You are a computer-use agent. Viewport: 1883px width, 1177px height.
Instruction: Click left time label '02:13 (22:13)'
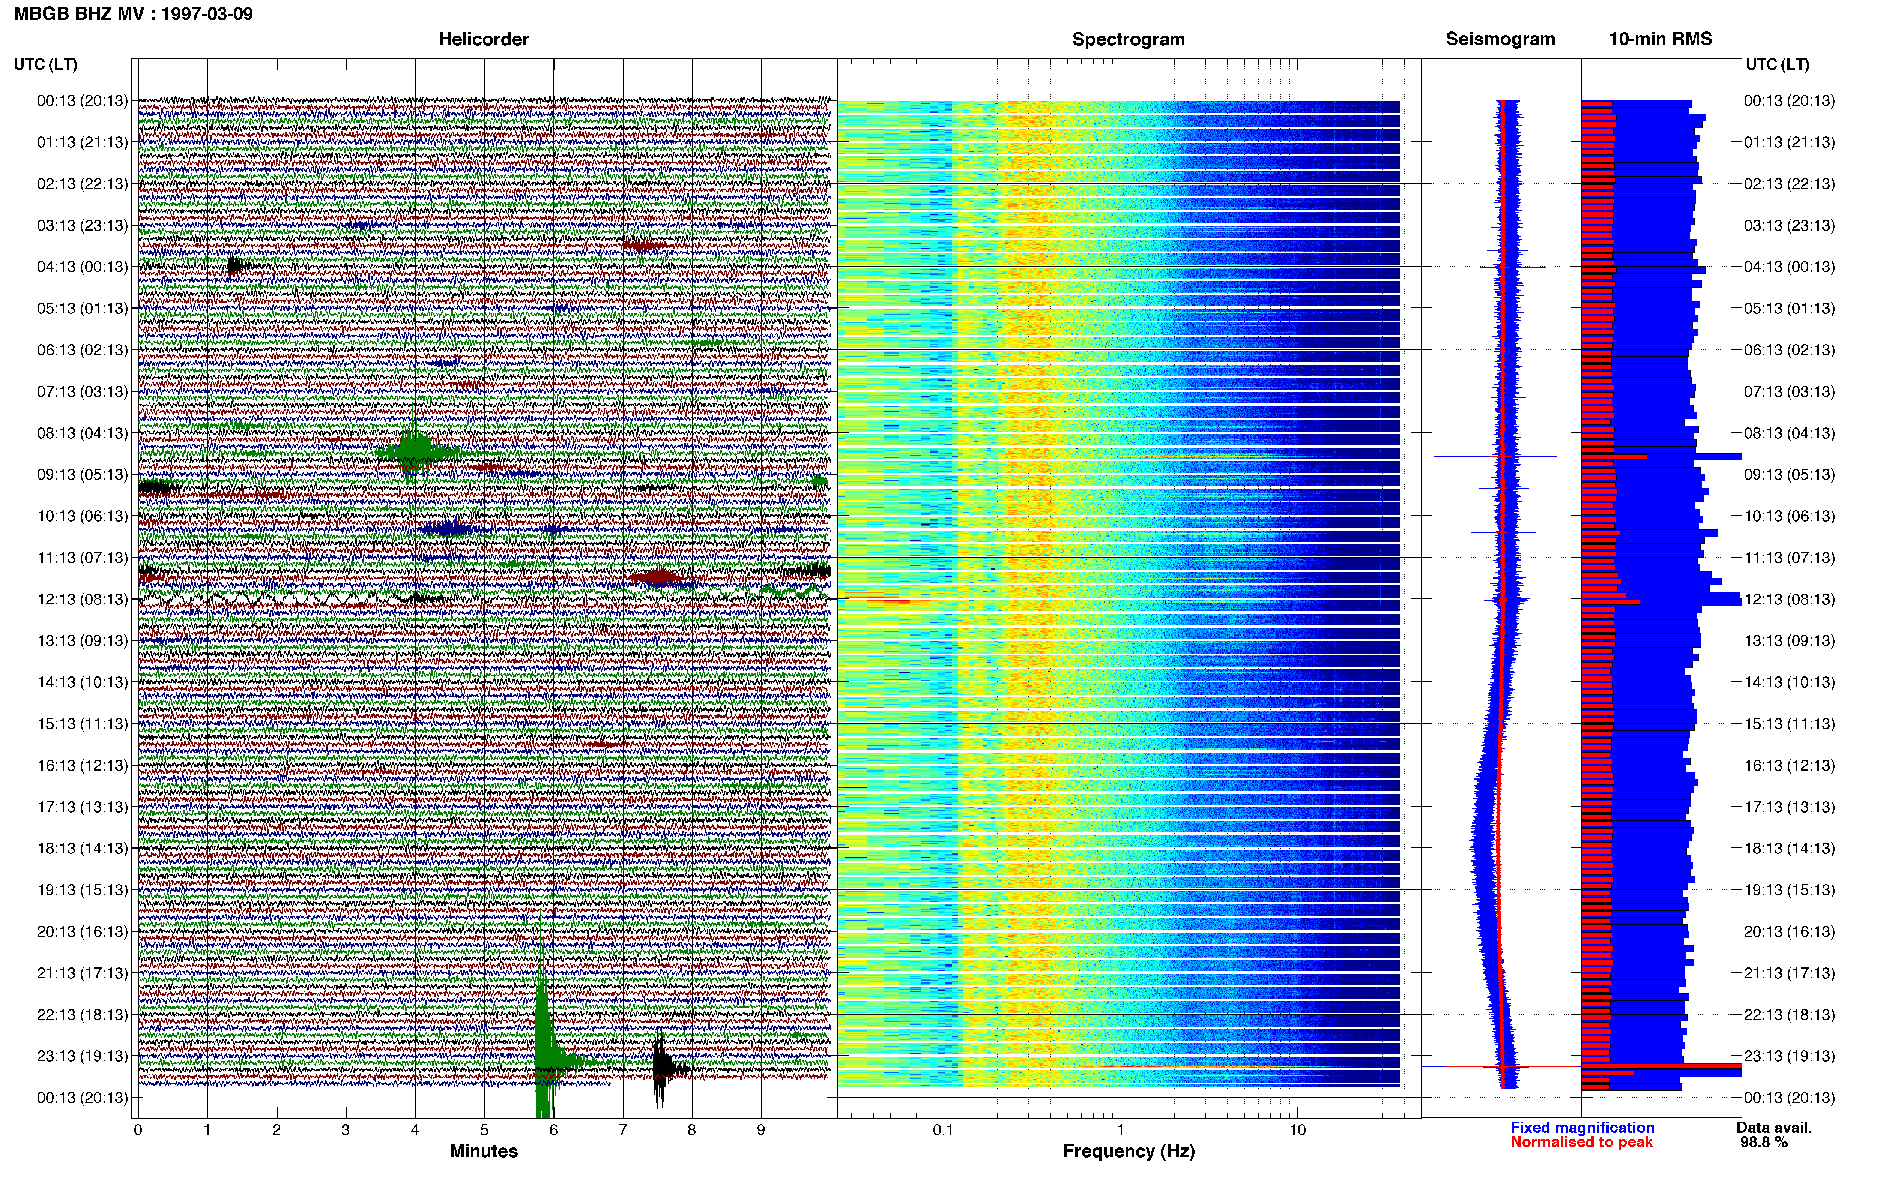coord(83,184)
